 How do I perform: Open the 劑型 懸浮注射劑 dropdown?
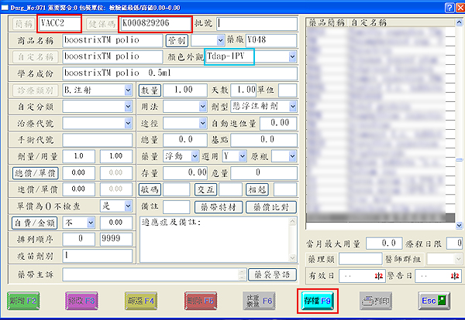291,107
